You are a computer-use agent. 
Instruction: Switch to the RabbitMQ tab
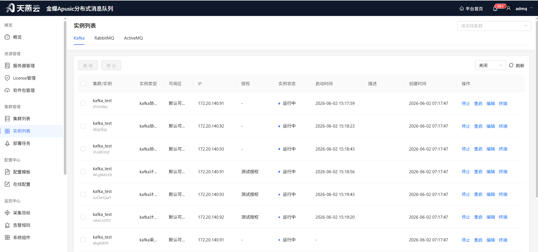click(104, 38)
